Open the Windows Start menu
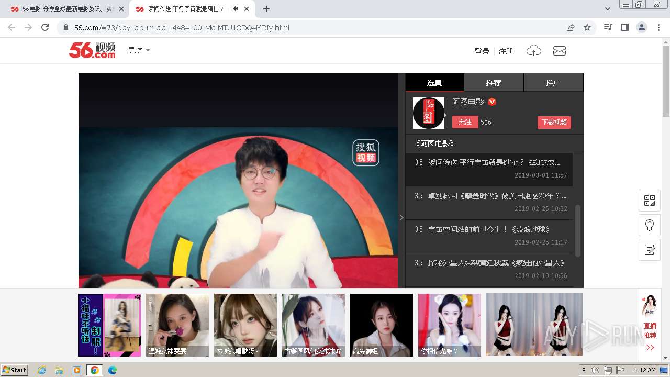 coord(15,370)
